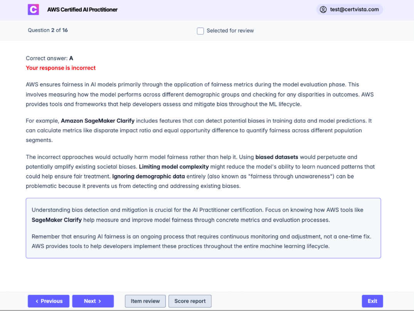
Task: Click the purple CertVista C logo
Action: pos(34,10)
